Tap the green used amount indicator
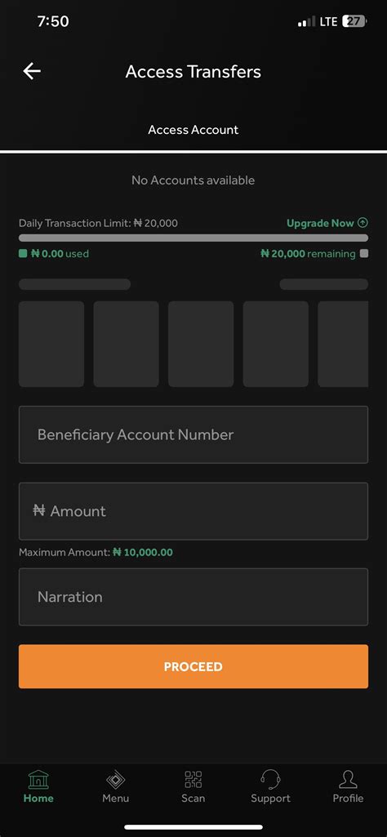The height and width of the screenshot is (837, 387). pyautogui.click(x=54, y=254)
